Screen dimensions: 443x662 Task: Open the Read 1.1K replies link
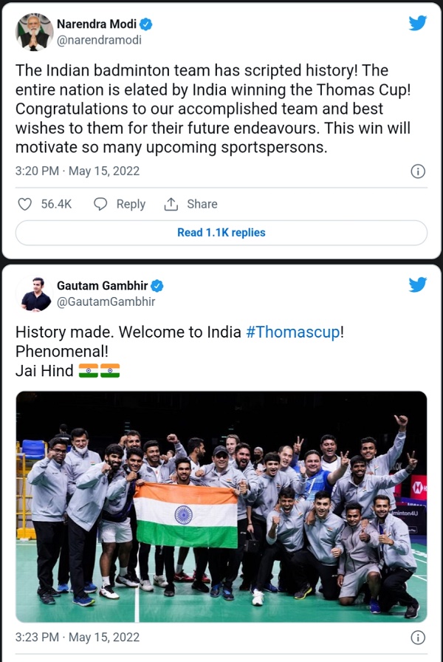(x=221, y=233)
